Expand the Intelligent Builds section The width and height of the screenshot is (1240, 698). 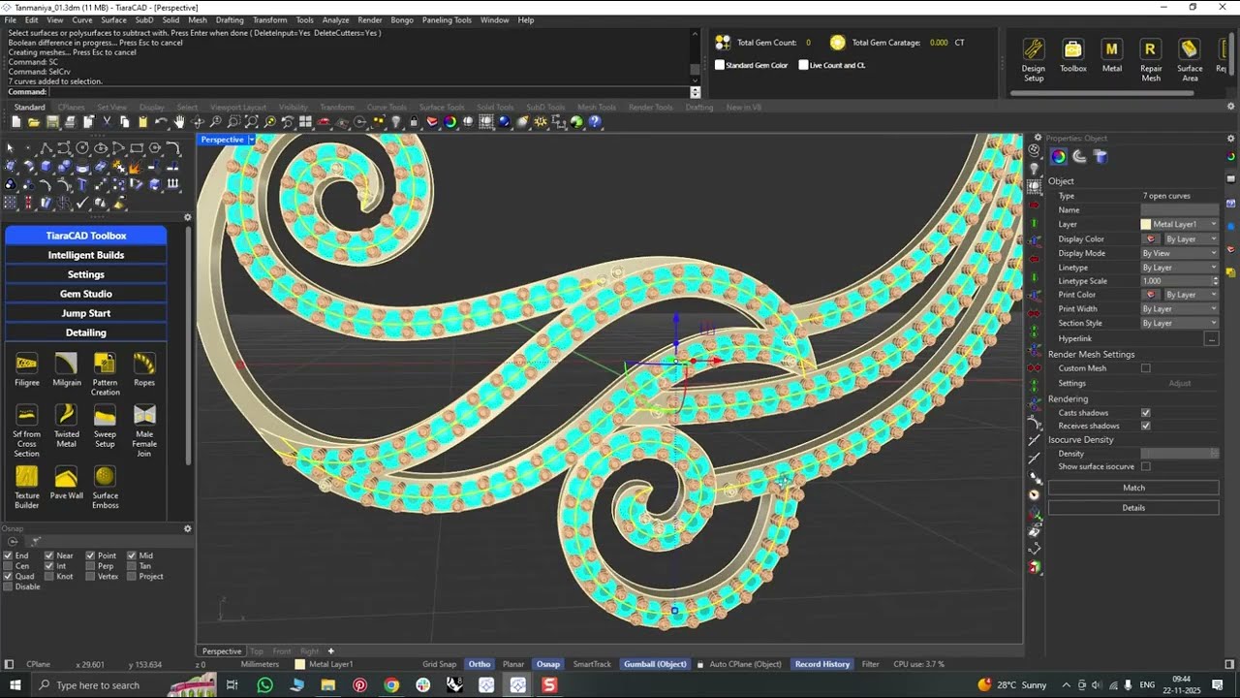85,255
